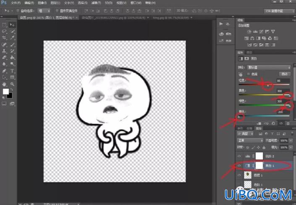296x205 pixels.
Task: Click the layer opacity 100% field
Action: (284, 141)
